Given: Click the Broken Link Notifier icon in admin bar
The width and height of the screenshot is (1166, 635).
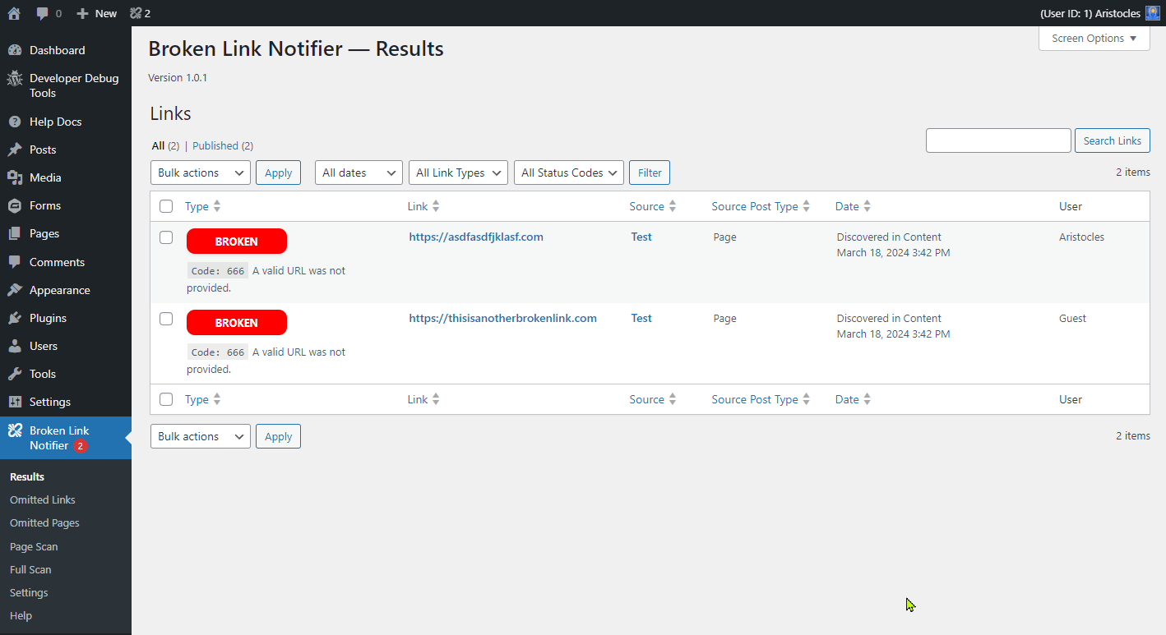Looking at the screenshot, I should point(134,12).
